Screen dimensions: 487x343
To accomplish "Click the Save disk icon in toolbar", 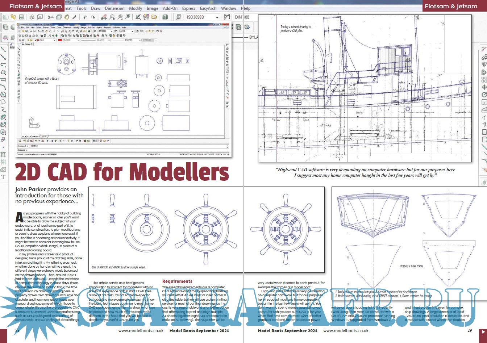I will [x=21, y=17].
